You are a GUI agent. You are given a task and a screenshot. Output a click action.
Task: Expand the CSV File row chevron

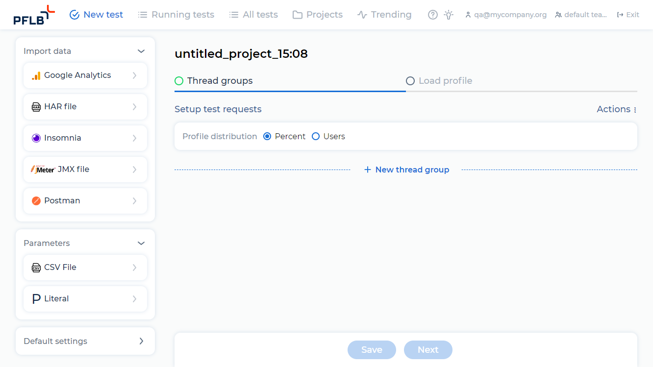tap(134, 268)
